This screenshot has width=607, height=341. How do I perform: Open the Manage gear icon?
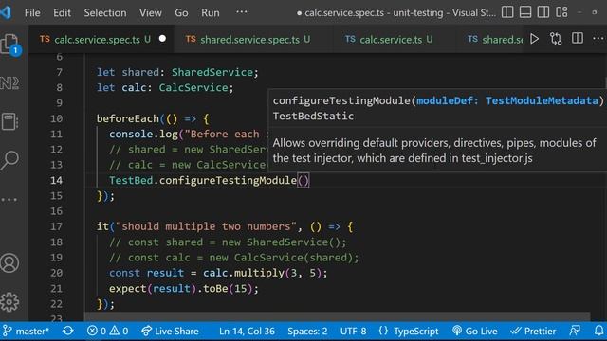click(x=9, y=302)
